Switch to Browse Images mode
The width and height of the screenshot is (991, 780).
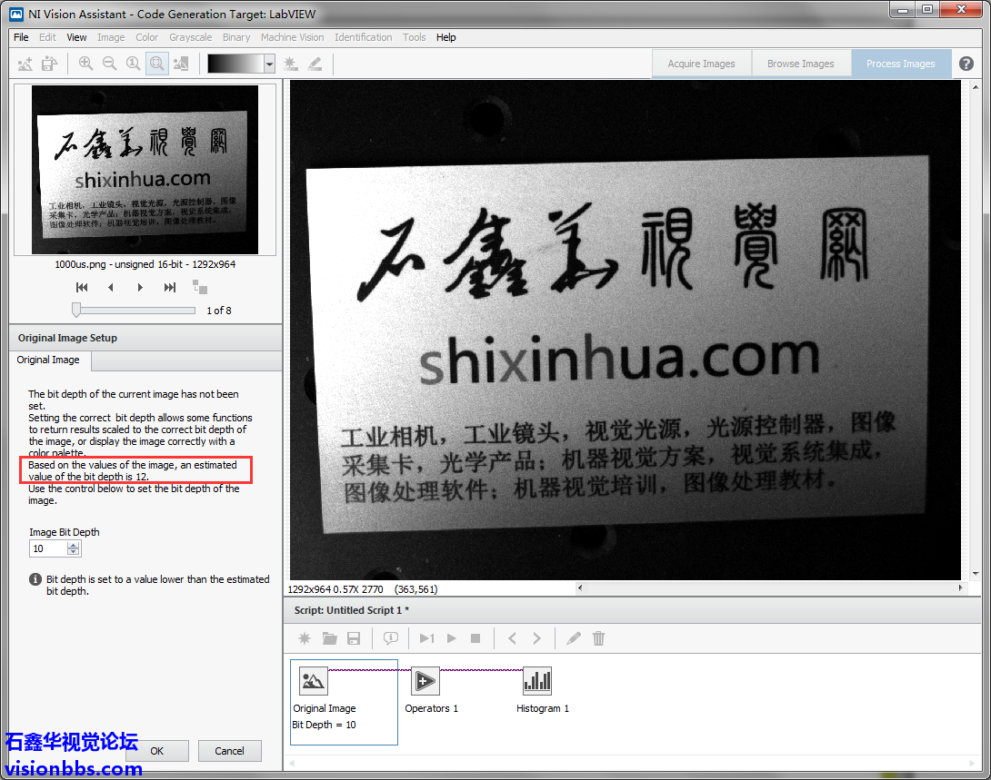coord(801,64)
